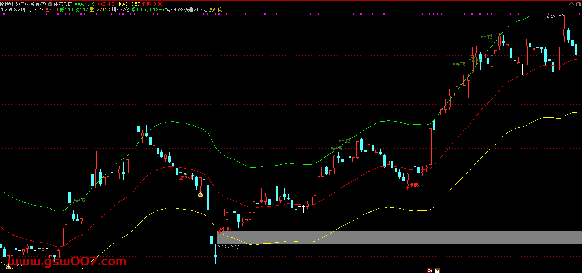
Task: Click the red arrow at the 2.52 - 2.63 zone
Action: (220, 230)
